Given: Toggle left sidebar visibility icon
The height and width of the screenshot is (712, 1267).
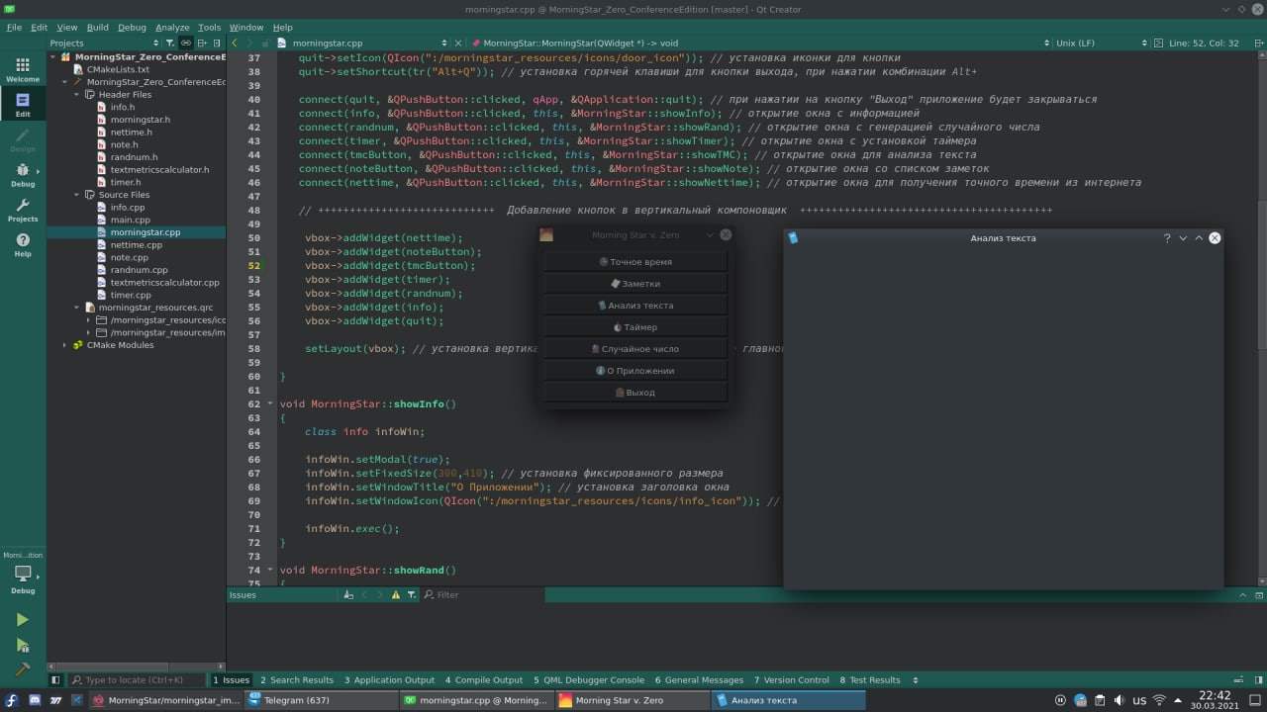Looking at the screenshot, I should click(55, 680).
